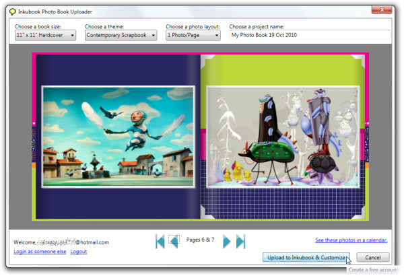The image size is (404, 276).
Task: Jump to the last page spread
Action: [240, 242]
